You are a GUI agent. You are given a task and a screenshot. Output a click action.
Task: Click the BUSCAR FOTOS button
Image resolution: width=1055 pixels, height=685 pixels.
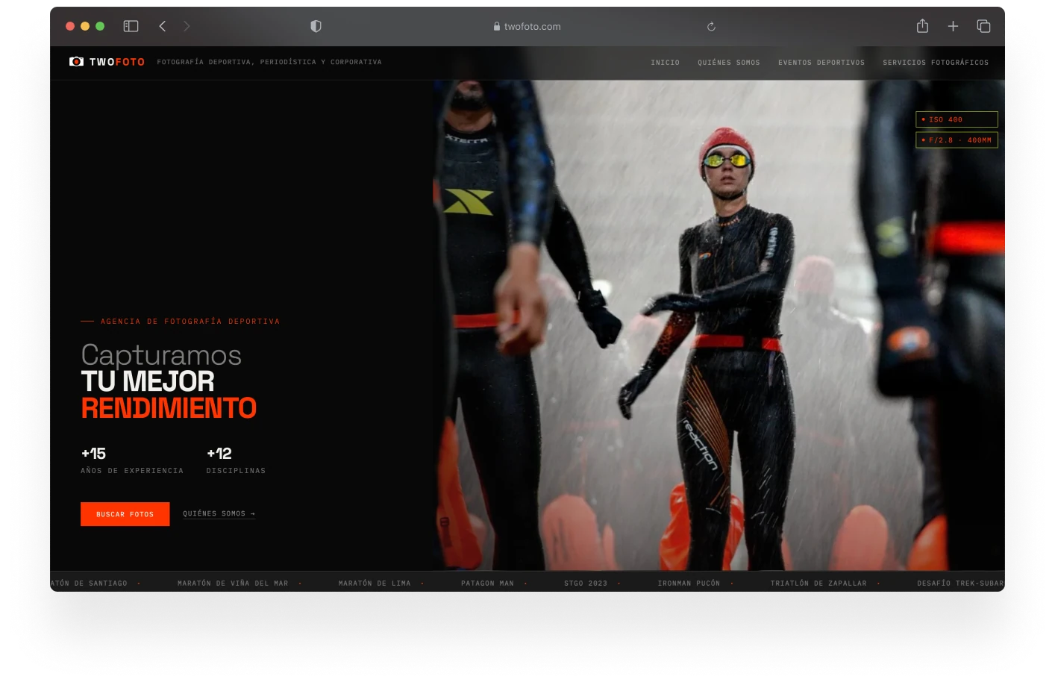[125, 514]
